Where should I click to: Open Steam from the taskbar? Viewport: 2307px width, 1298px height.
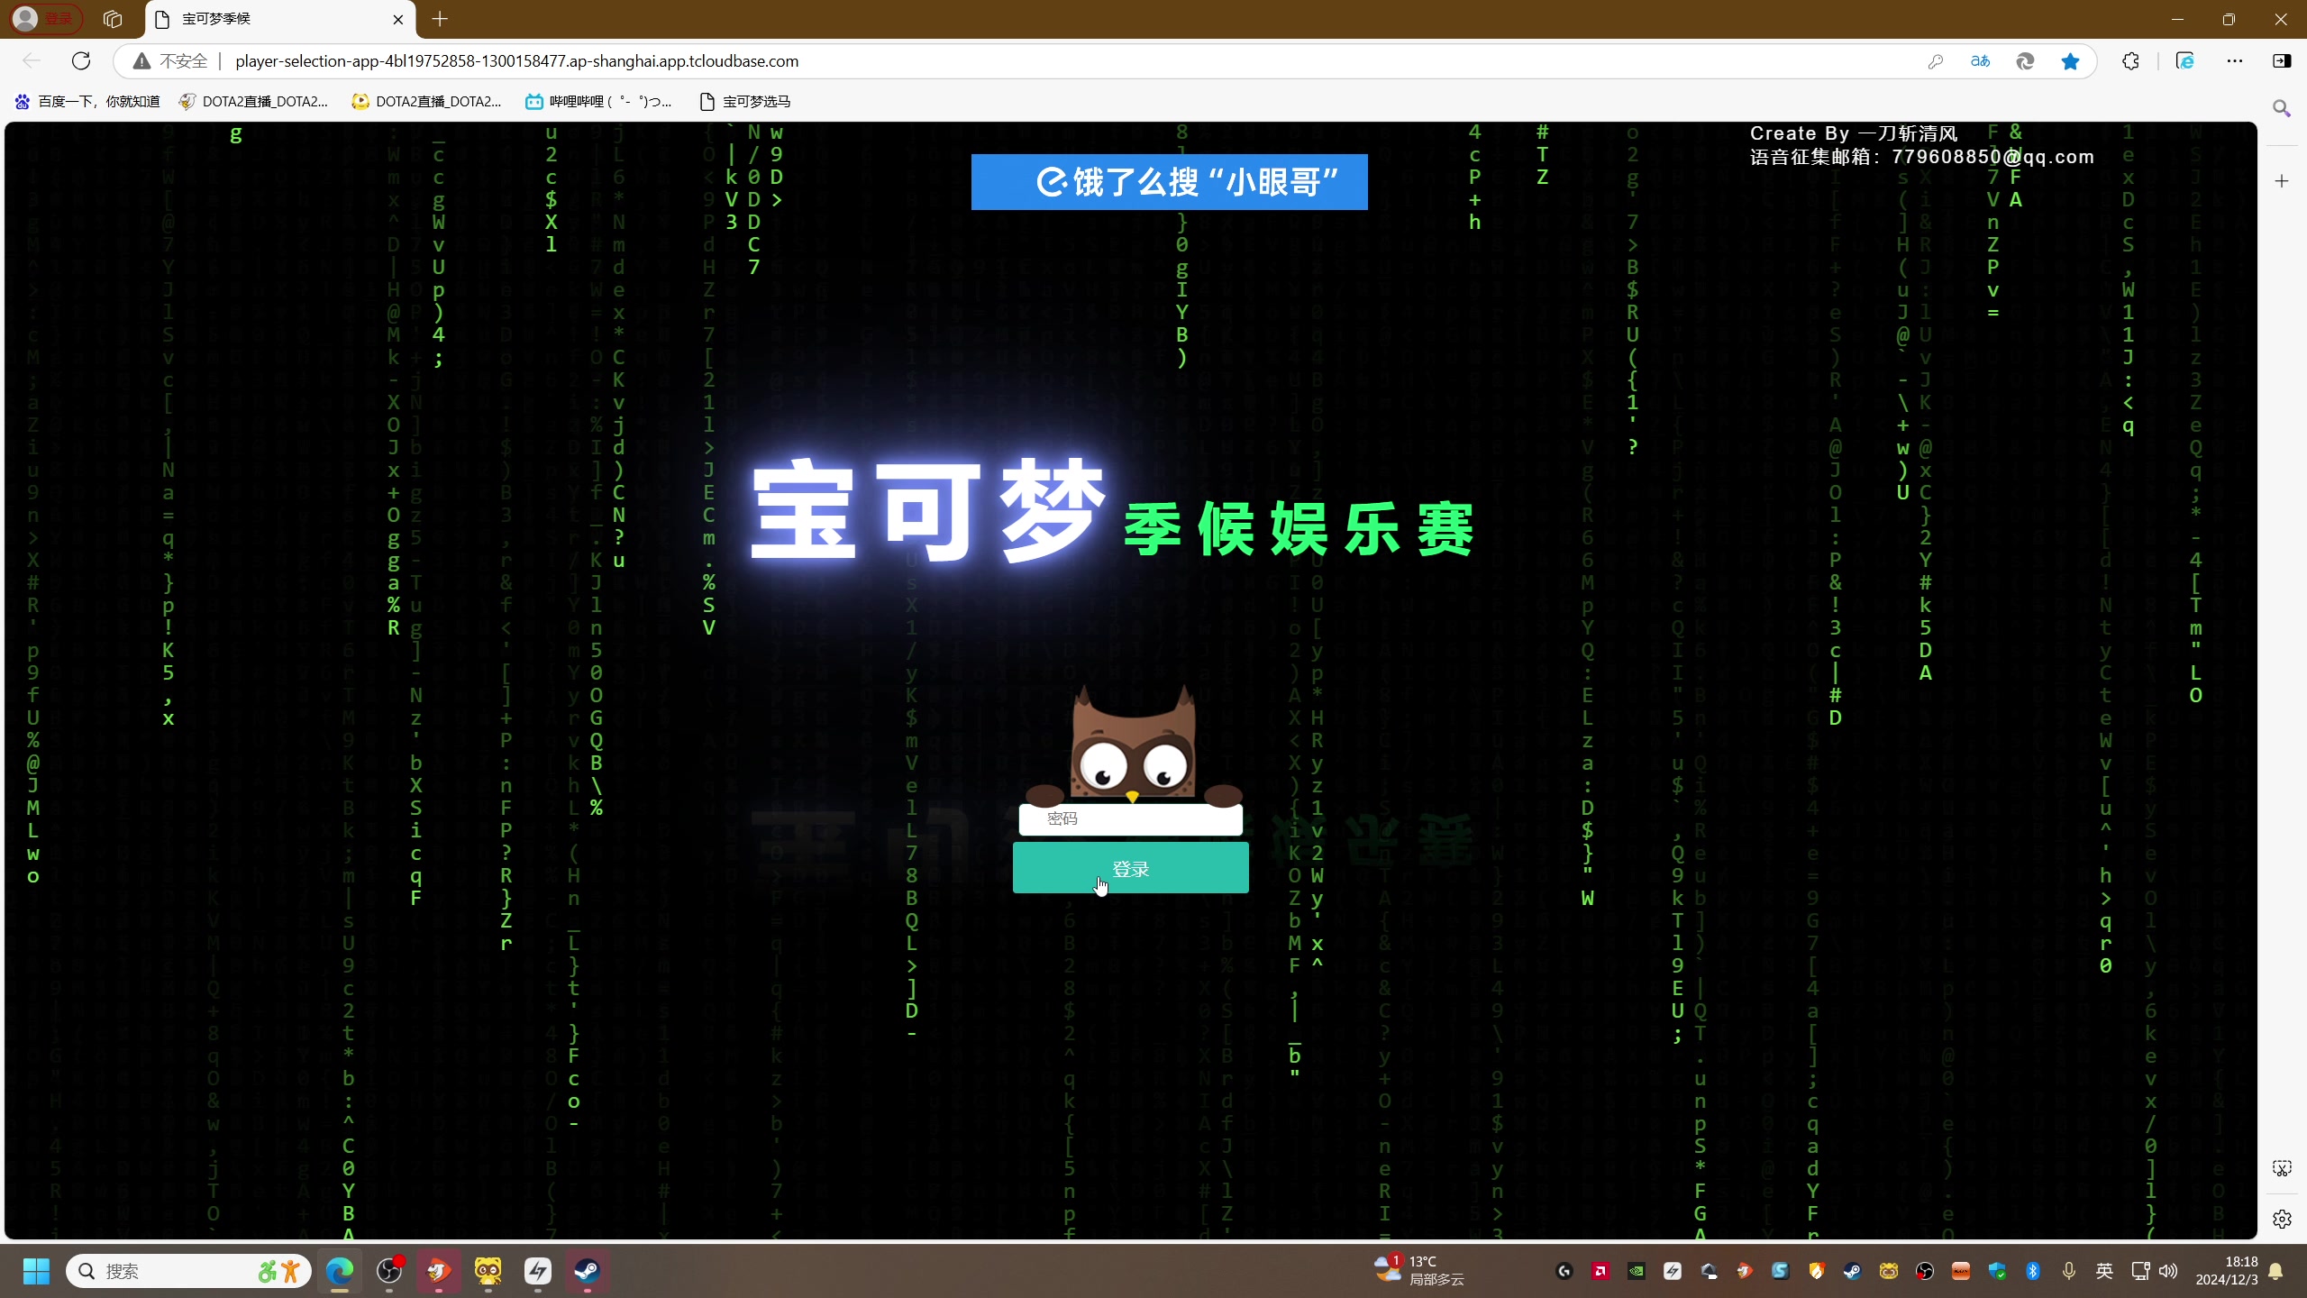pos(588,1271)
